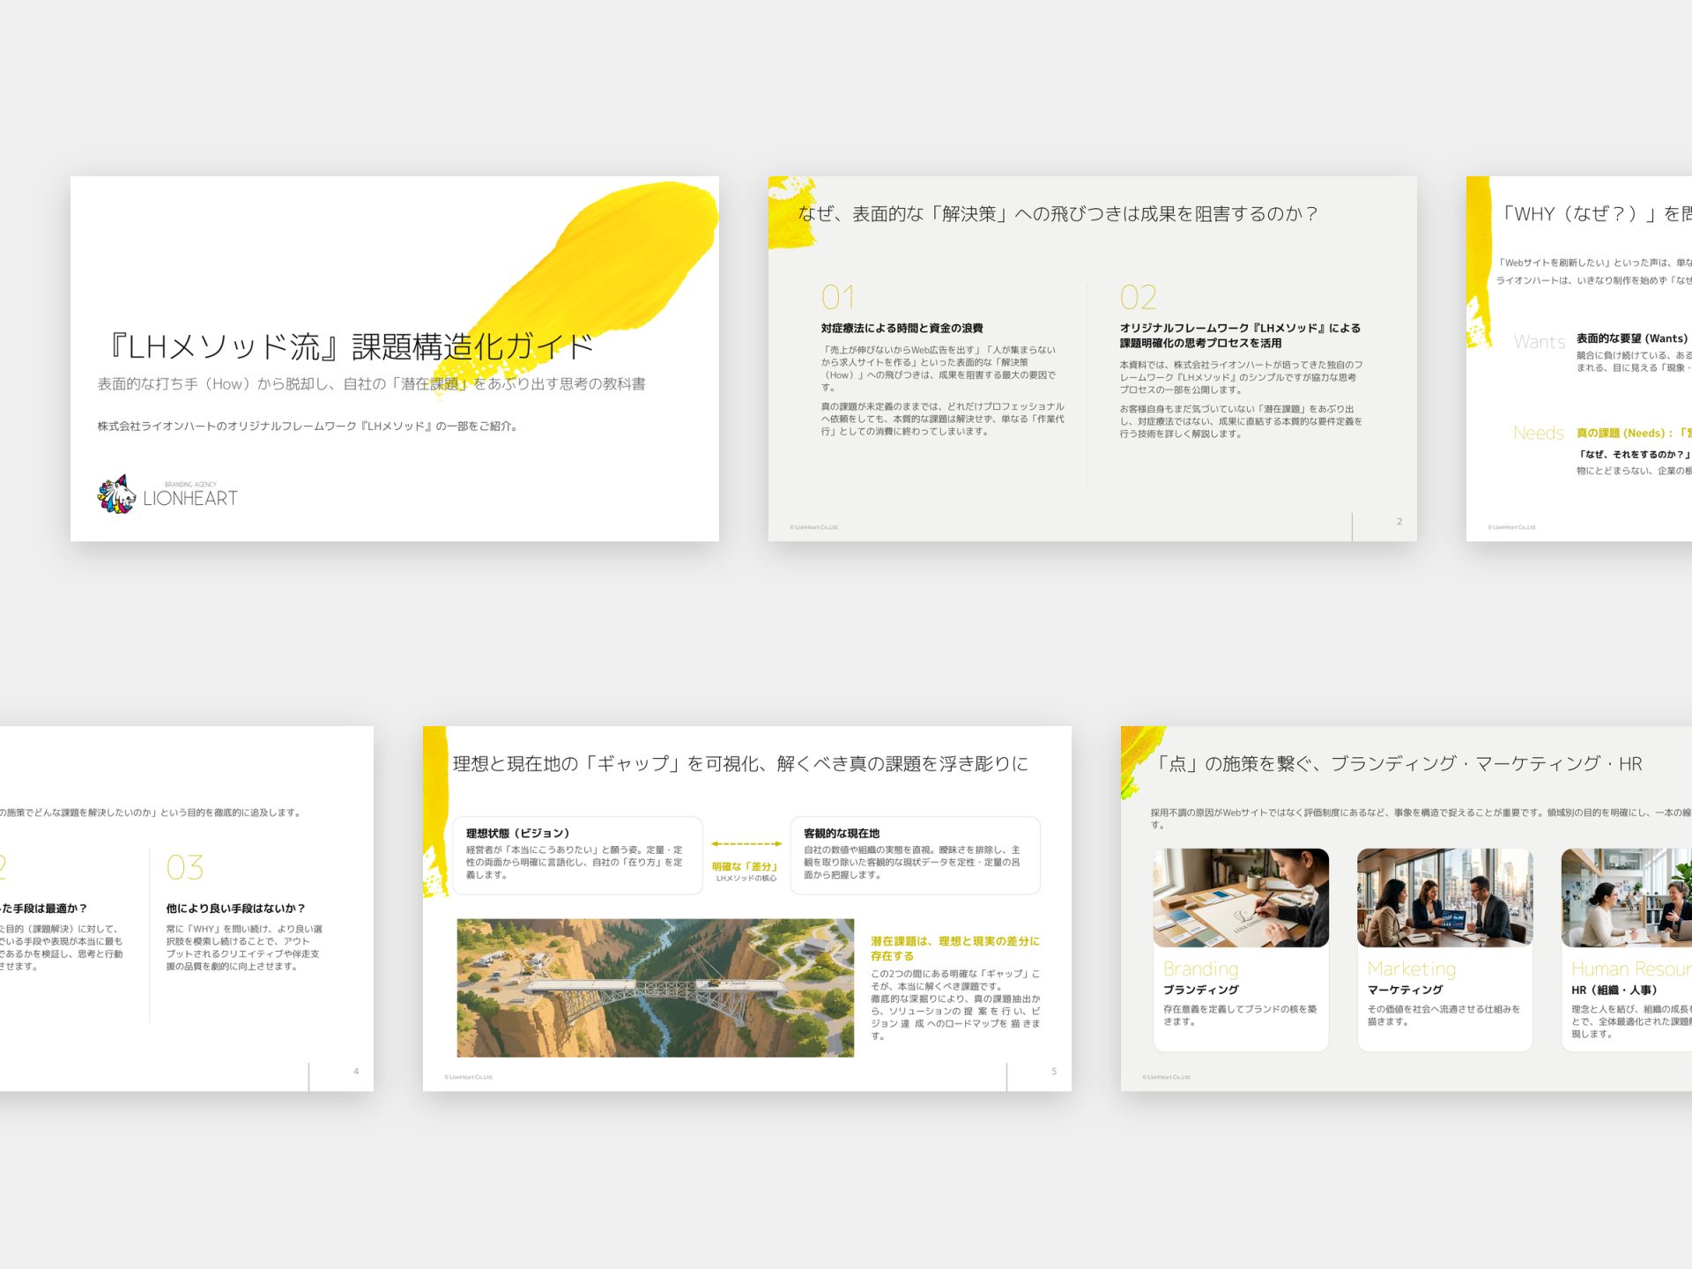Select the yellow Branding label
Image resolution: width=1692 pixels, height=1269 pixels.
tap(1200, 968)
